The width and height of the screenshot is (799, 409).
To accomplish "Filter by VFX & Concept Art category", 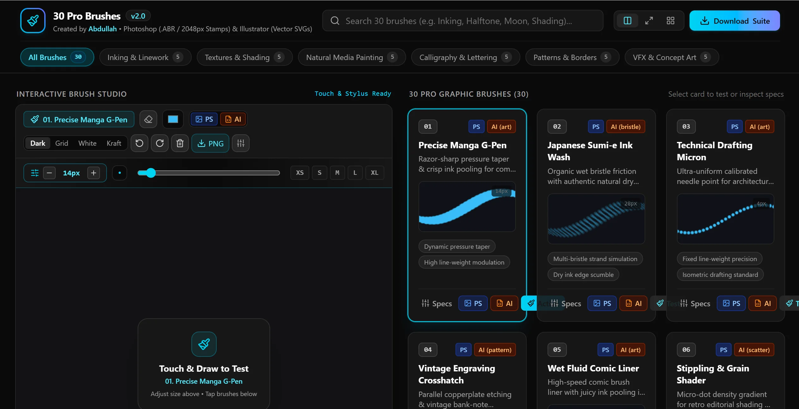I will [x=672, y=57].
